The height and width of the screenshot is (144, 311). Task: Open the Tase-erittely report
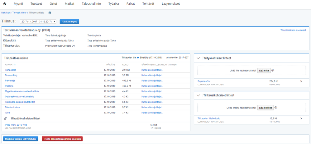[x=11, y=75]
